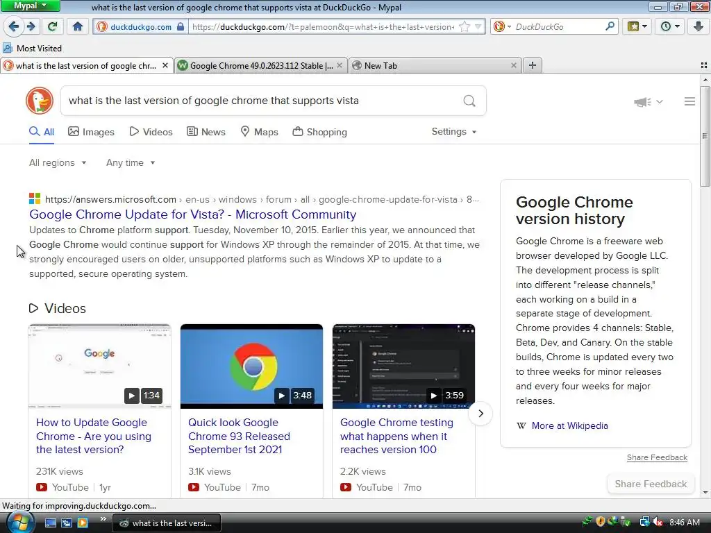Open the history clock button
Screen dimensions: 711x533
click(x=670, y=27)
